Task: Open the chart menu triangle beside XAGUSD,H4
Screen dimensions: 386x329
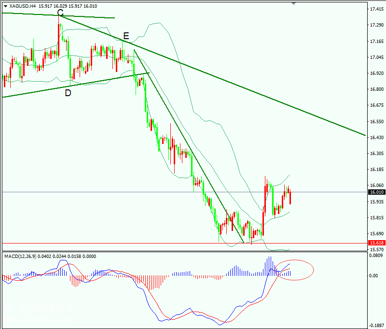Action: click(x=5, y=6)
